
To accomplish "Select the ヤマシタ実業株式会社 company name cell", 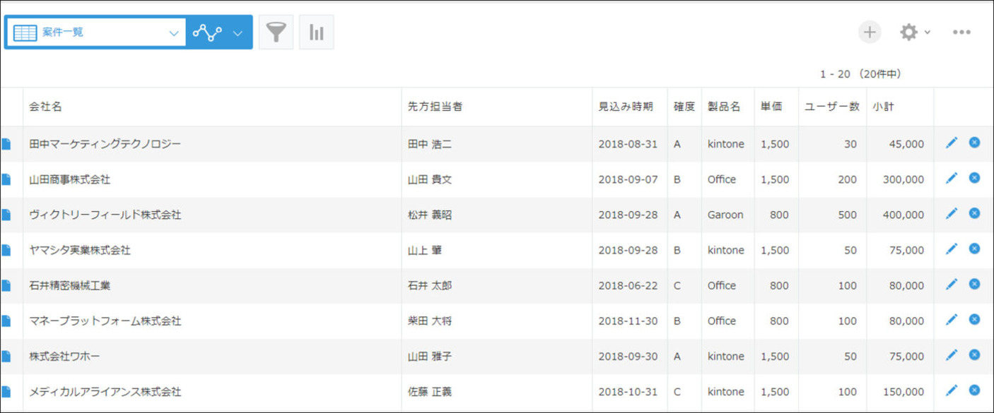I will [x=212, y=250].
